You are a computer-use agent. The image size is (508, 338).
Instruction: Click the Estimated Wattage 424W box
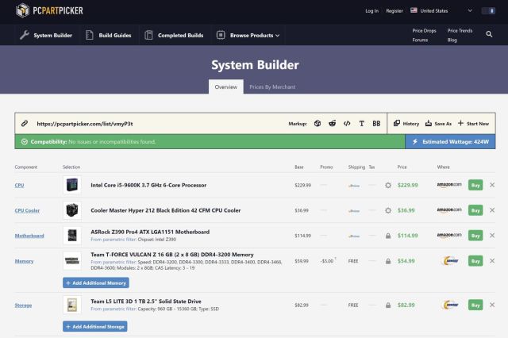point(450,142)
